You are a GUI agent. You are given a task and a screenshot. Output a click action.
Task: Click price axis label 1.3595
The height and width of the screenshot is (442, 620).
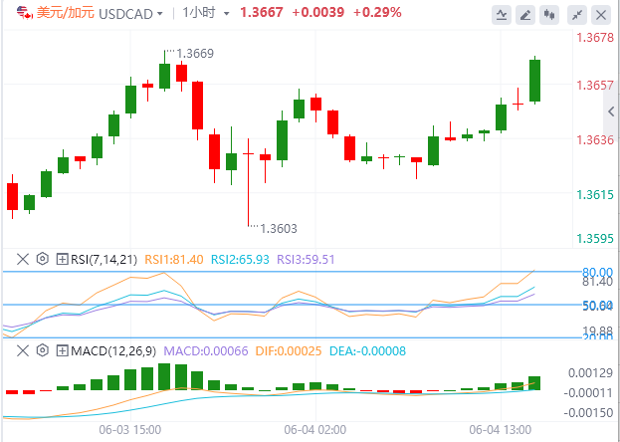pos(595,239)
